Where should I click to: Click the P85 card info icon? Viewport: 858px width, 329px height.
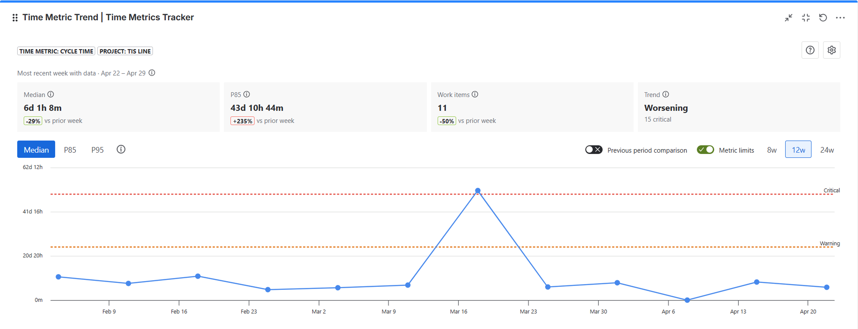(247, 94)
